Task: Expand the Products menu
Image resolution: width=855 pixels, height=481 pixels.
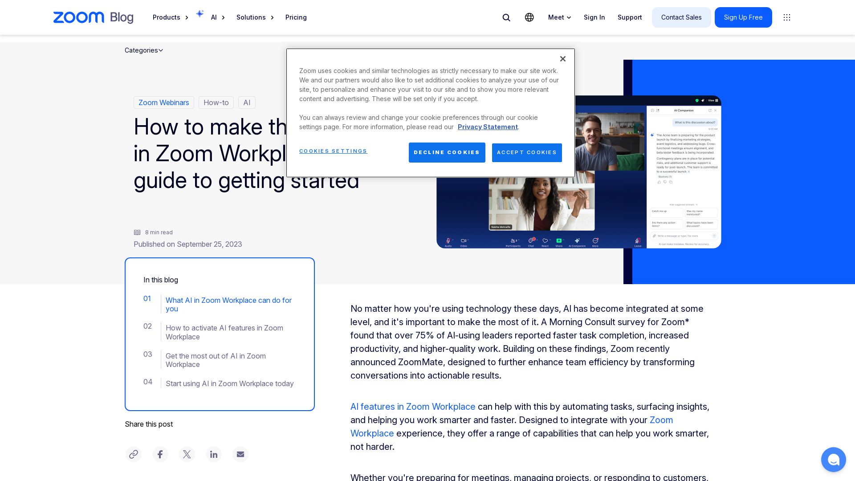Action: click(x=171, y=17)
